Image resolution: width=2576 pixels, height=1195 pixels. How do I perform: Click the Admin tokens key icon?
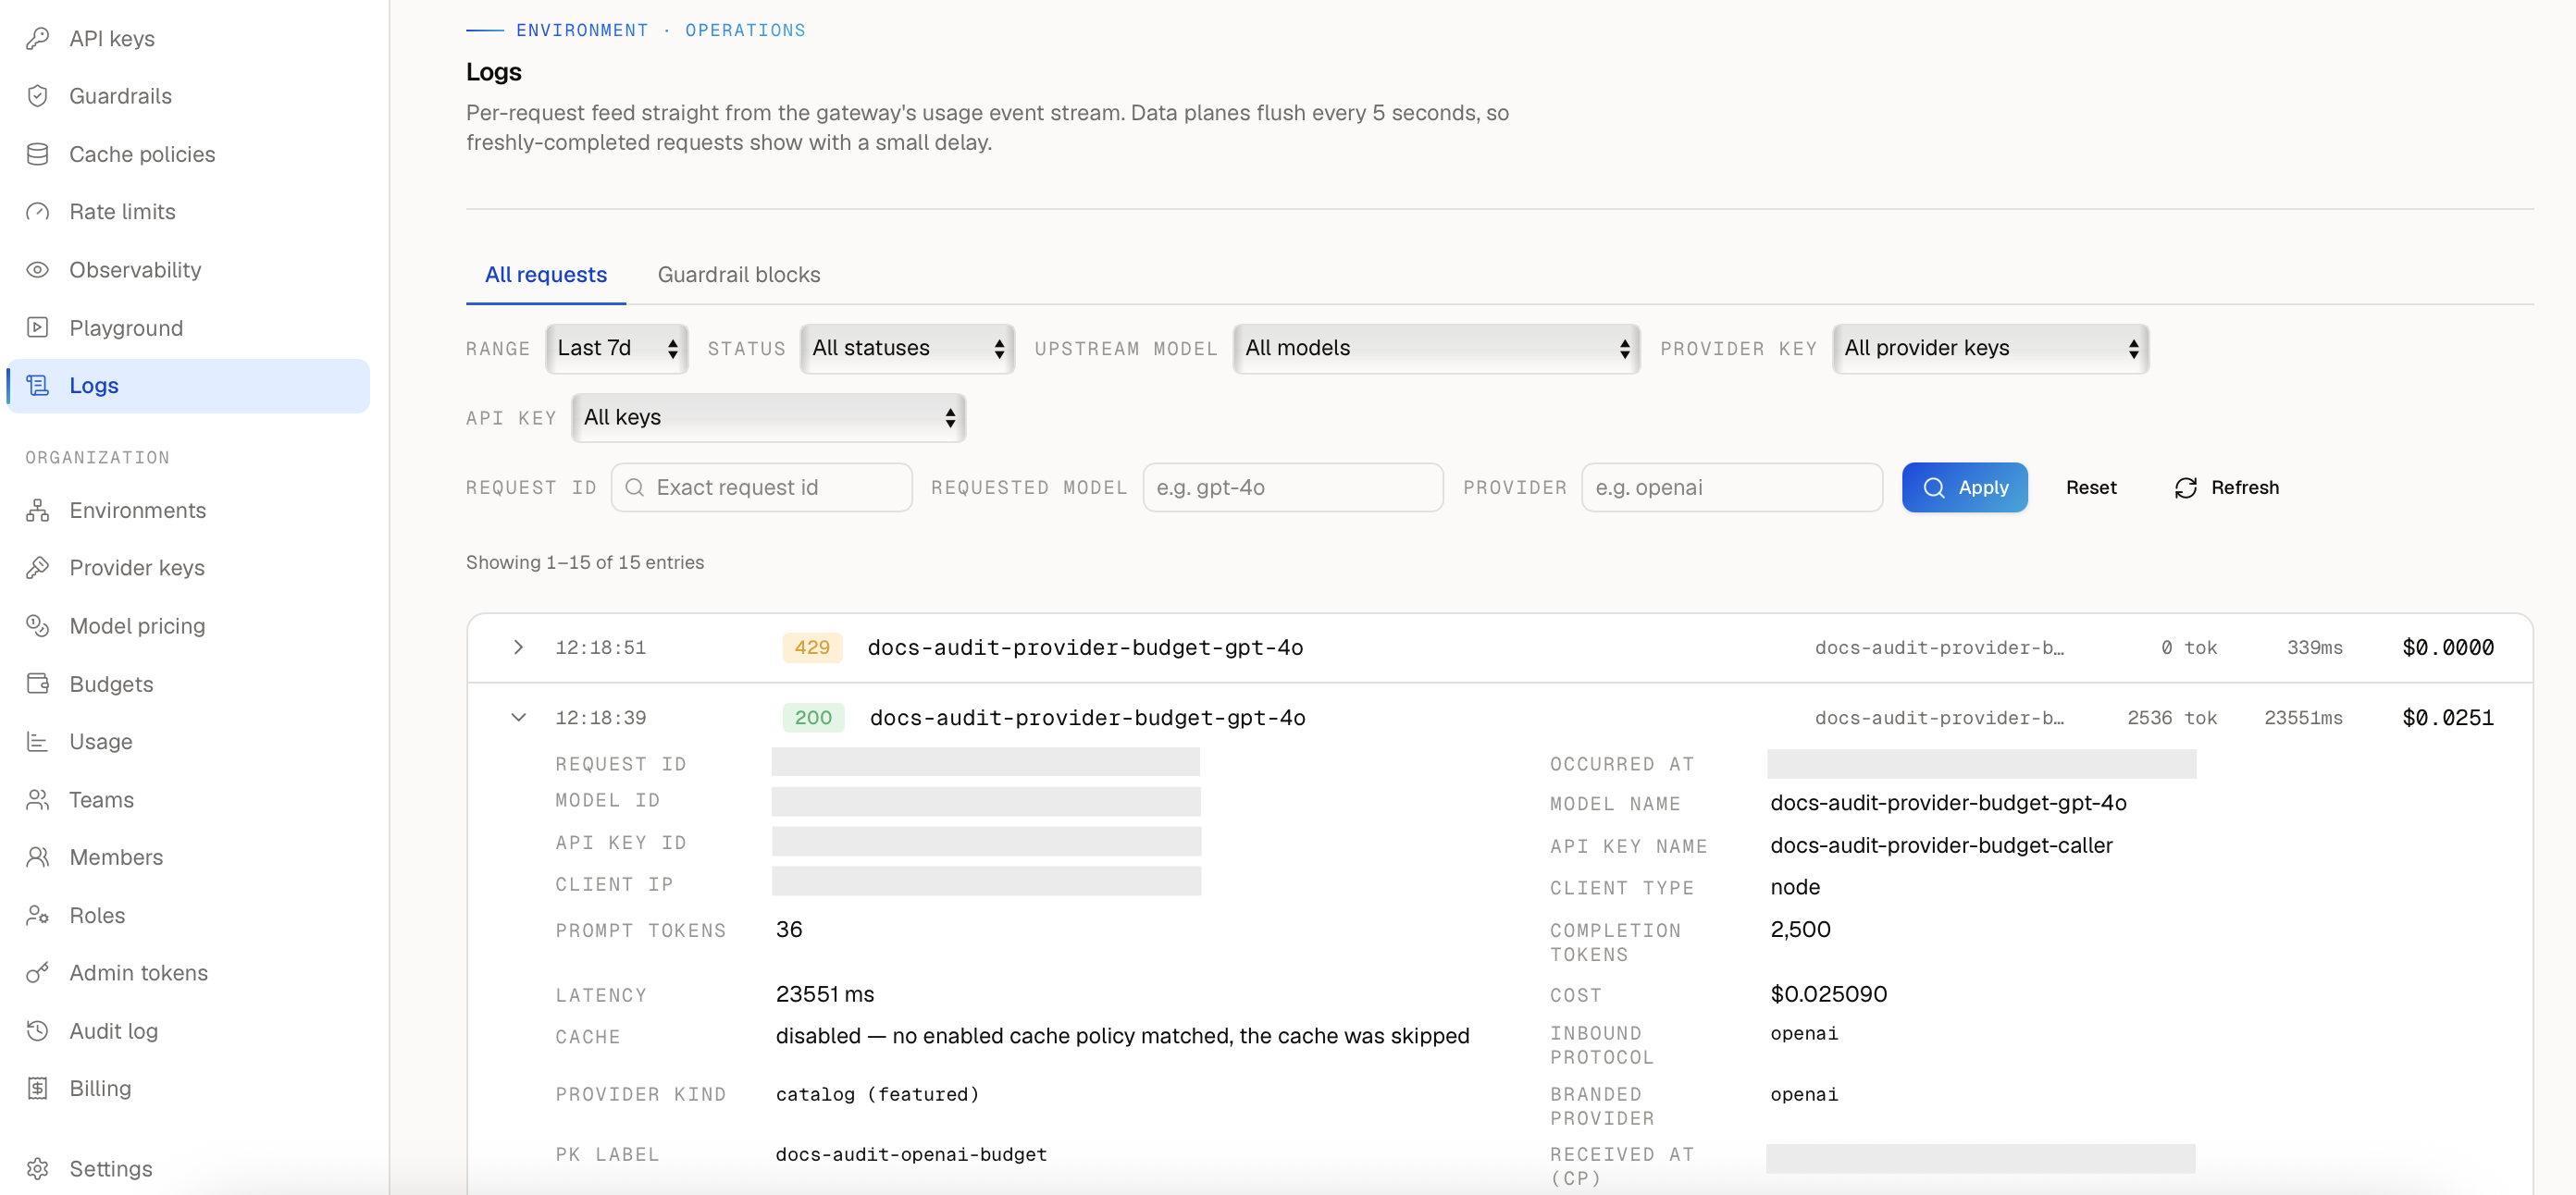click(x=38, y=972)
